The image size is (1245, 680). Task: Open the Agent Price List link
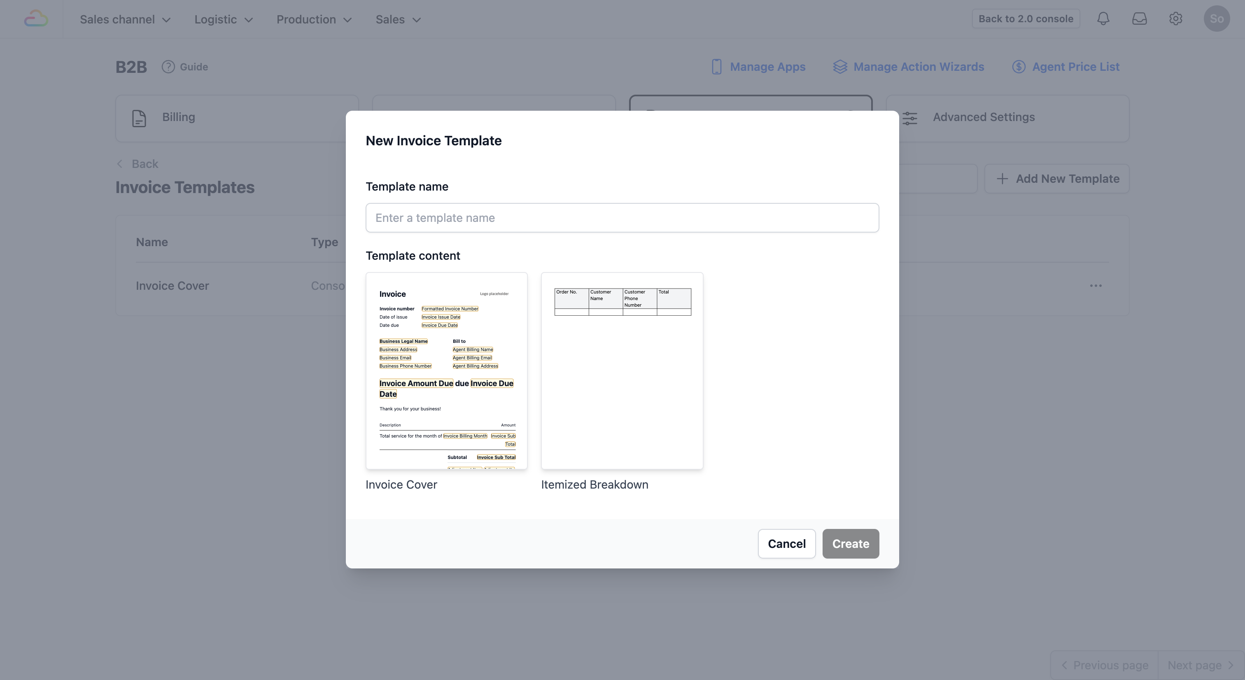point(1065,67)
